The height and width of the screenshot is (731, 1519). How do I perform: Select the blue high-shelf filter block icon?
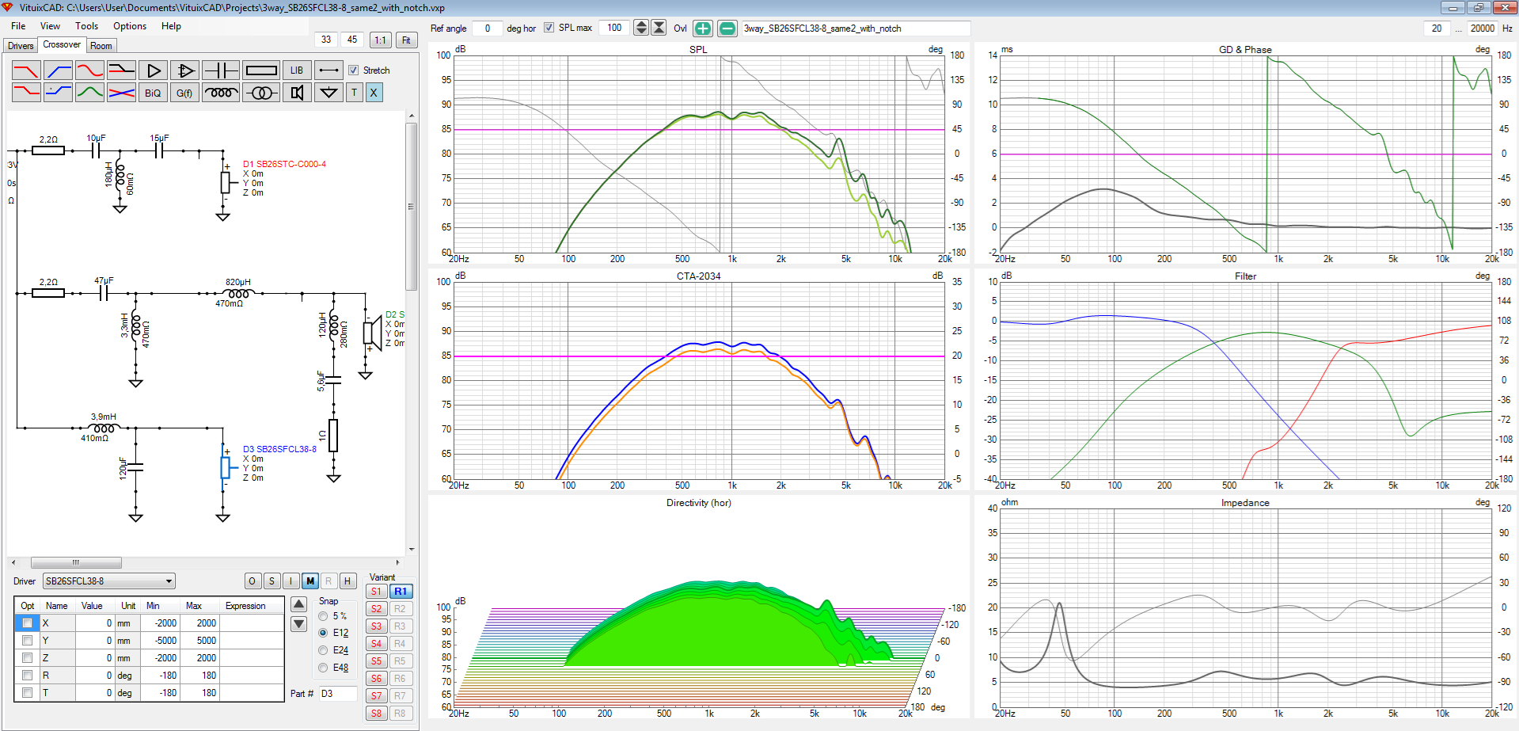(x=58, y=93)
